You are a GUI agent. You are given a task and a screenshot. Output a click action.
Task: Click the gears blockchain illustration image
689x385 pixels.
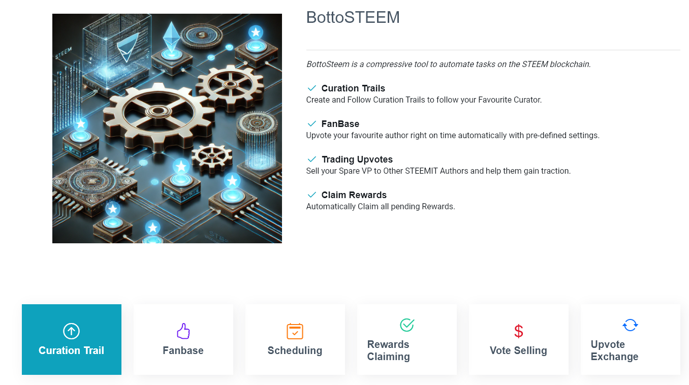(x=167, y=128)
